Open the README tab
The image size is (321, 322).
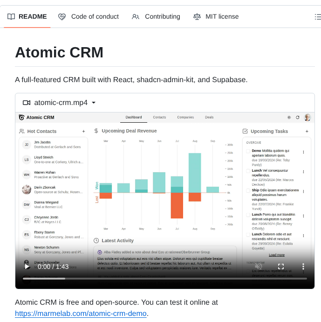click(27, 16)
